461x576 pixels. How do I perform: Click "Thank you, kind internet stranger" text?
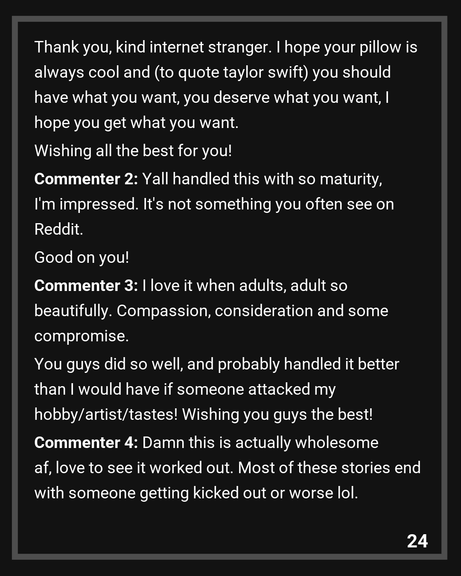(153, 47)
